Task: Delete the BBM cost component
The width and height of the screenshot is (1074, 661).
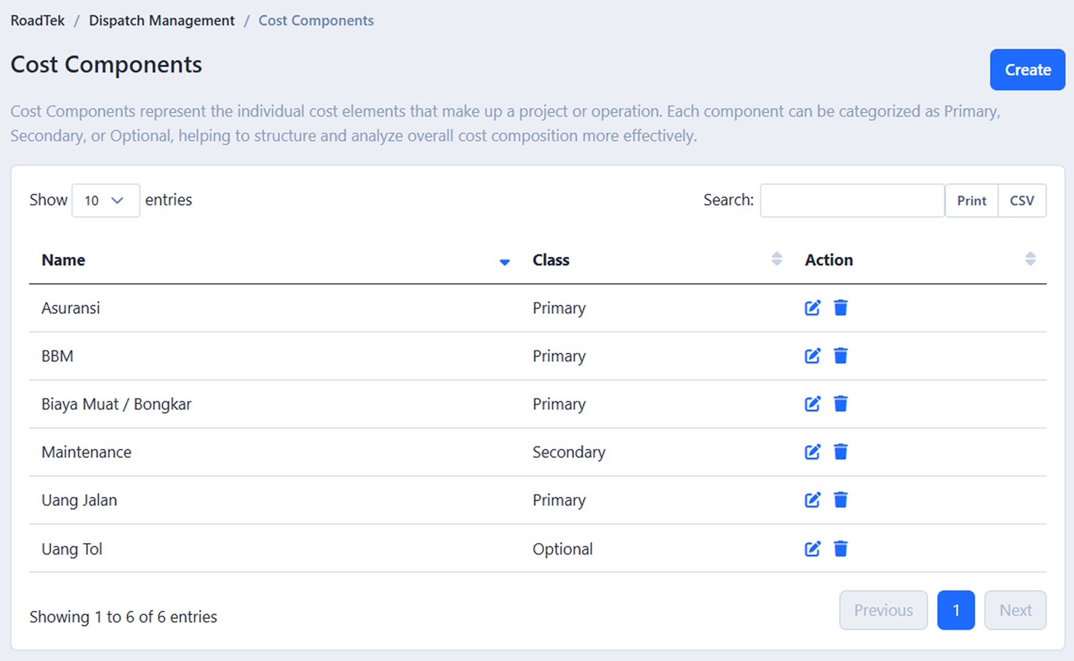Action: coord(840,356)
